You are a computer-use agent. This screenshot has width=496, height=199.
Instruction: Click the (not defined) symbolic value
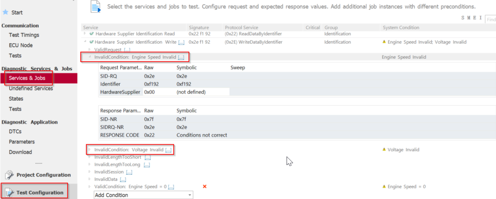tap(191, 92)
